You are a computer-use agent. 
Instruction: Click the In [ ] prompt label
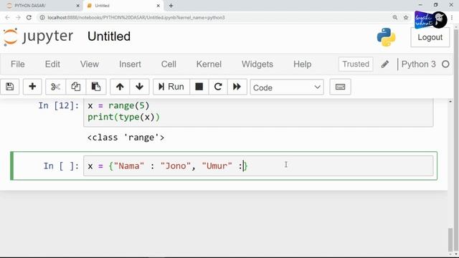pyautogui.click(x=61, y=166)
